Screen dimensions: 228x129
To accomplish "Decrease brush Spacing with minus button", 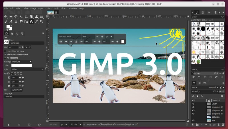I will pyautogui.click(x=220, y=73).
